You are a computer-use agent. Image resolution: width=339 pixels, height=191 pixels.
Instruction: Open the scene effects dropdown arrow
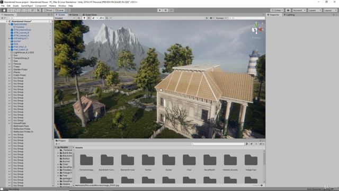click(x=97, y=18)
